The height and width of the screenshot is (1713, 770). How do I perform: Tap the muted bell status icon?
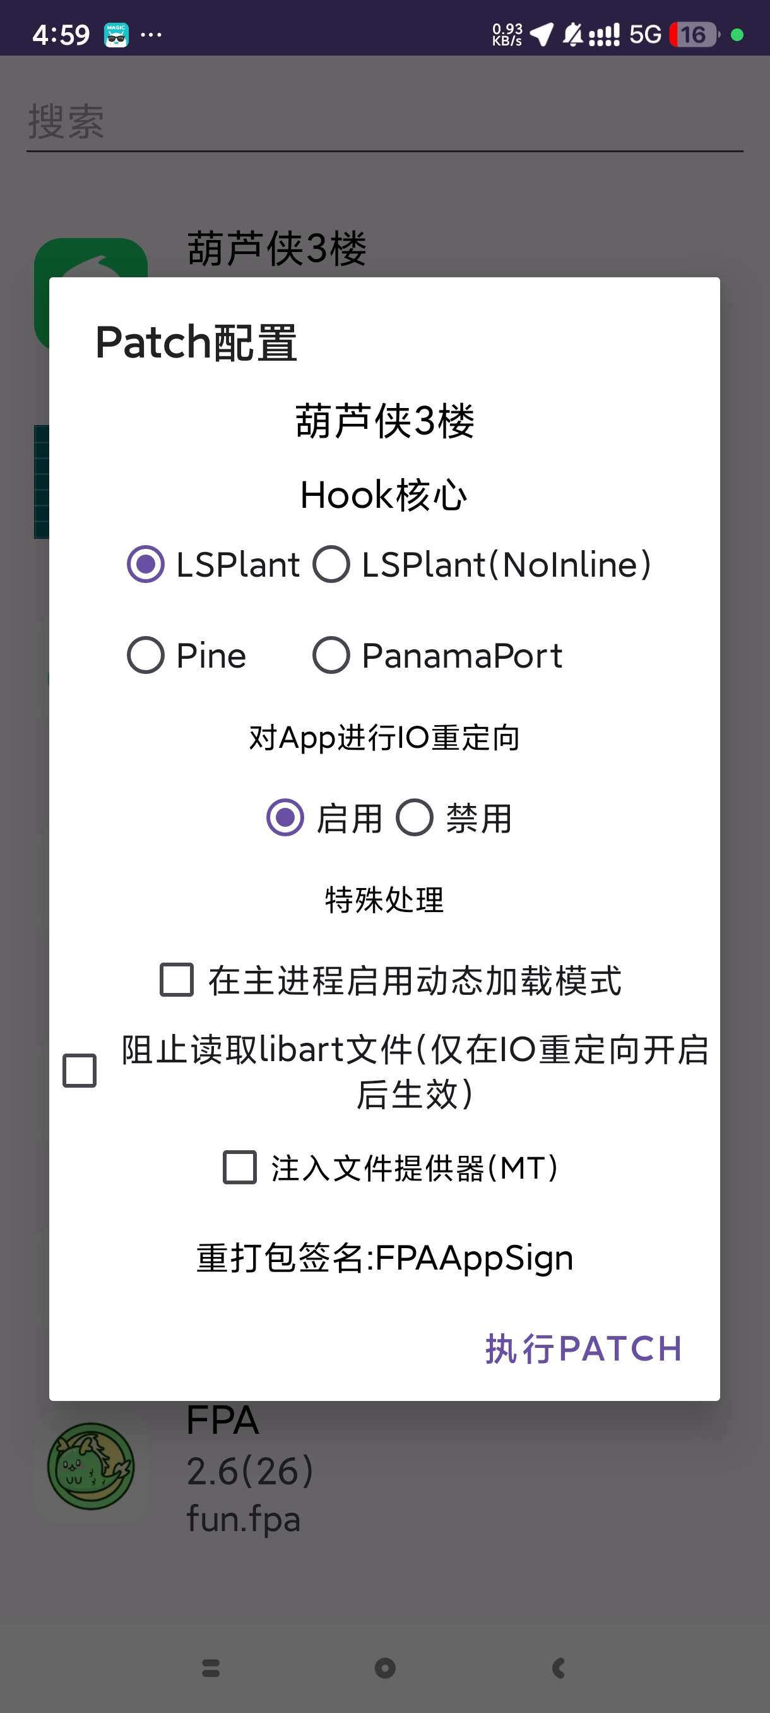572,35
